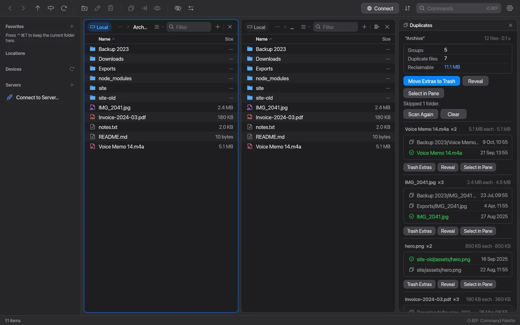This screenshot has height=325, width=520.
Task: Click left pane path ellipsis breadcrumb
Action: (120, 27)
